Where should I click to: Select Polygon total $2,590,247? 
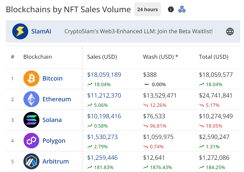tap(214, 137)
